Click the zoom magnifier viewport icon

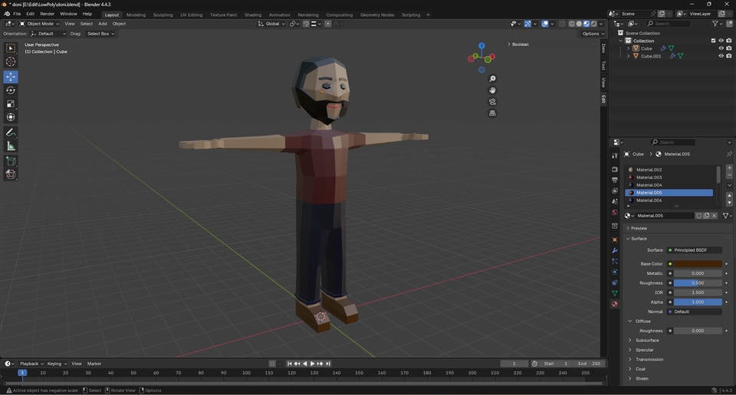coord(492,79)
